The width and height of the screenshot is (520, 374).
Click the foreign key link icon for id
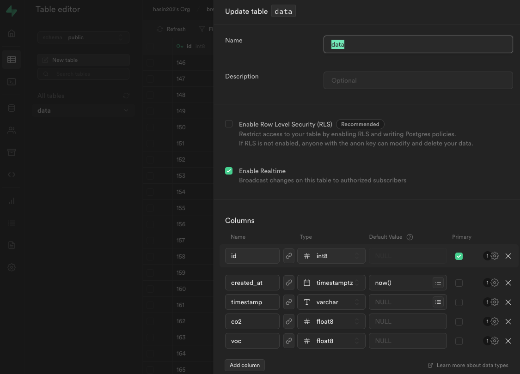(289, 256)
